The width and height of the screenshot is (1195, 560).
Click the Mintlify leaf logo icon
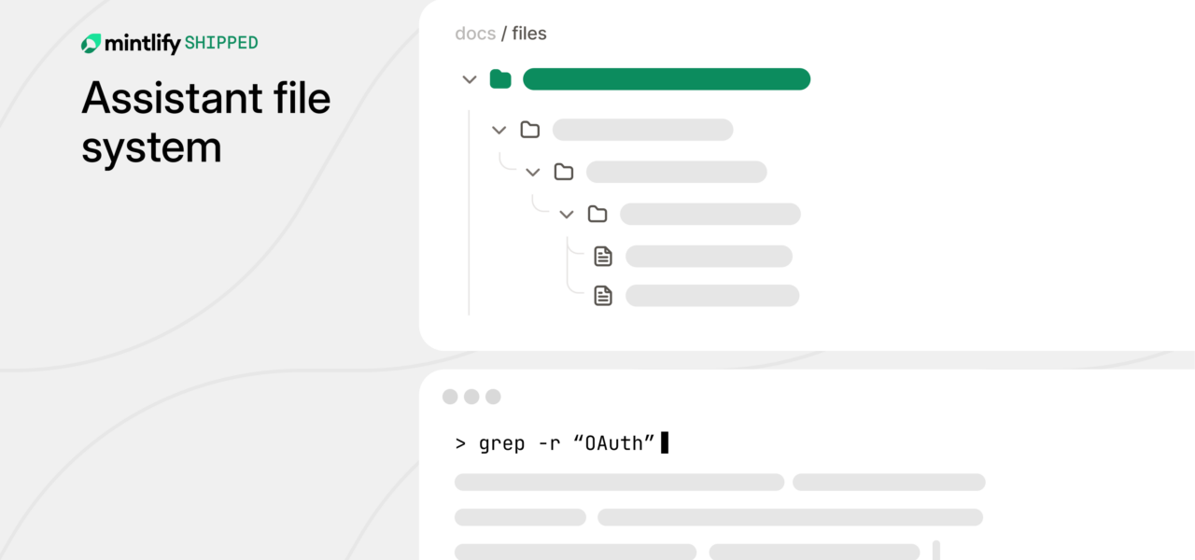point(91,44)
